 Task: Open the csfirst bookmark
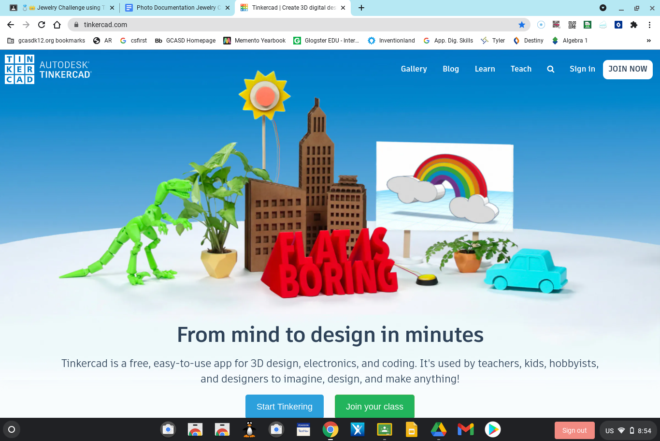[133, 41]
